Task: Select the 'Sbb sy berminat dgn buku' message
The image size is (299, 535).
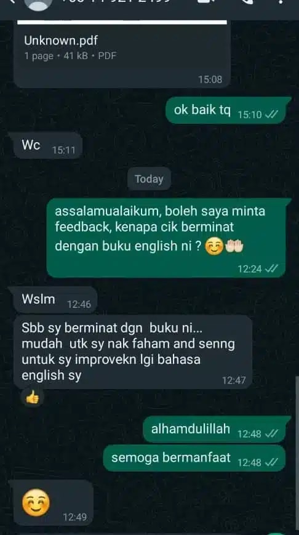Action: click(133, 352)
